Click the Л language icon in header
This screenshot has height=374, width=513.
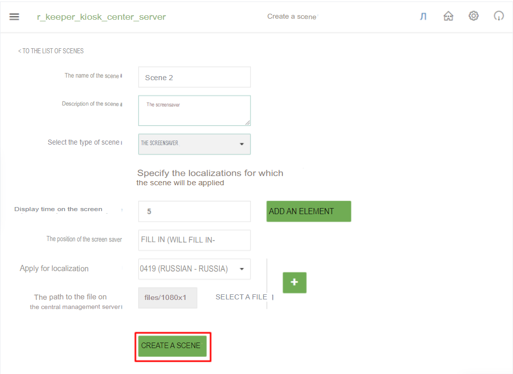click(423, 17)
